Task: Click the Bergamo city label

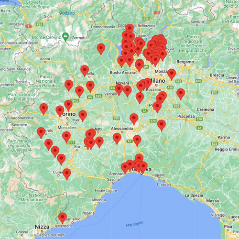Action: [185, 62]
